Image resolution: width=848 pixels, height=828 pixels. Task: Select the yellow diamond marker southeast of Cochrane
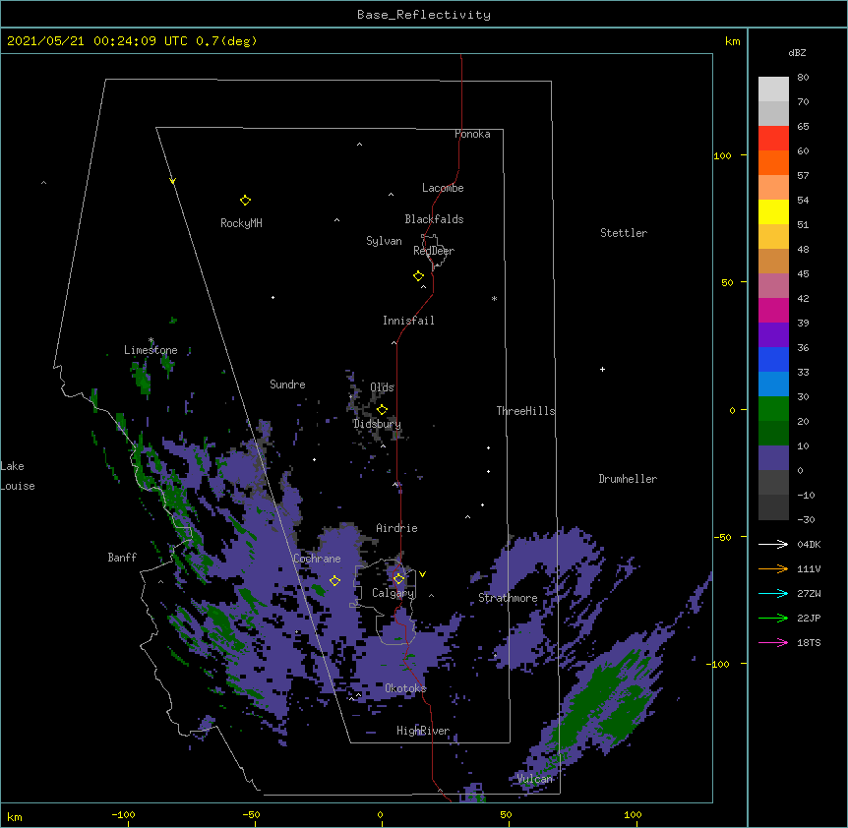pyautogui.click(x=334, y=581)
